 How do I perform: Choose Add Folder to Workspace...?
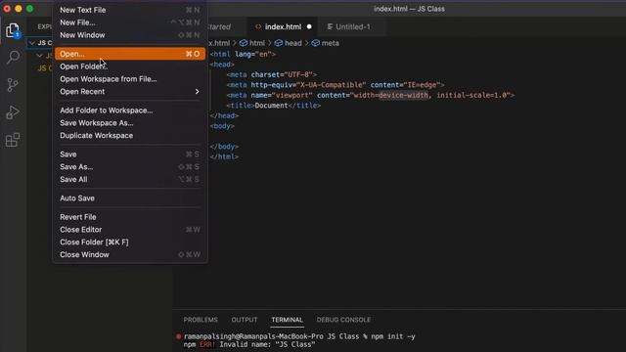[130, 110]
